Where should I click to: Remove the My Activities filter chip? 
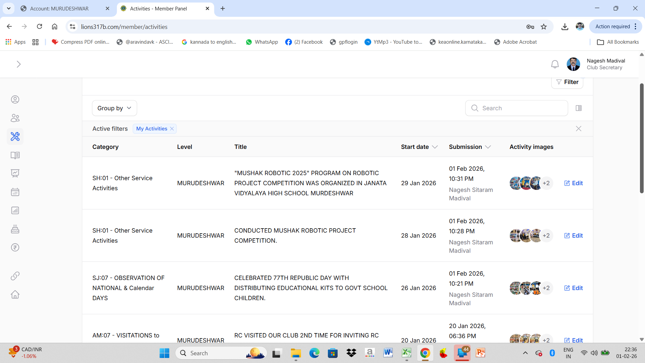pyautogui.click(x=172, y=129)
